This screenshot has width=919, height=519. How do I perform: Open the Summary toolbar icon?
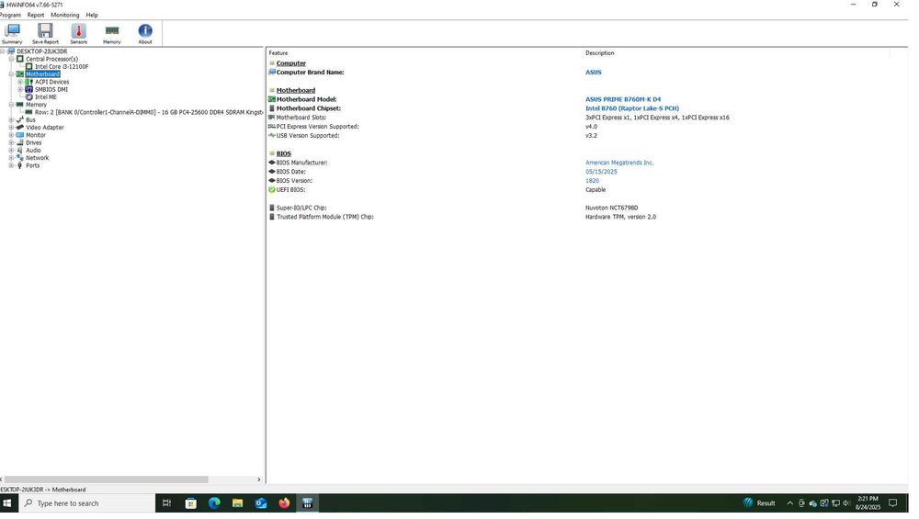pos(12,34)
